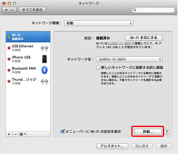Image resolution: width=178 pixels, height=154 pixels.
Task: Remove the selected service with the minus button
Action: click(16, 134)
